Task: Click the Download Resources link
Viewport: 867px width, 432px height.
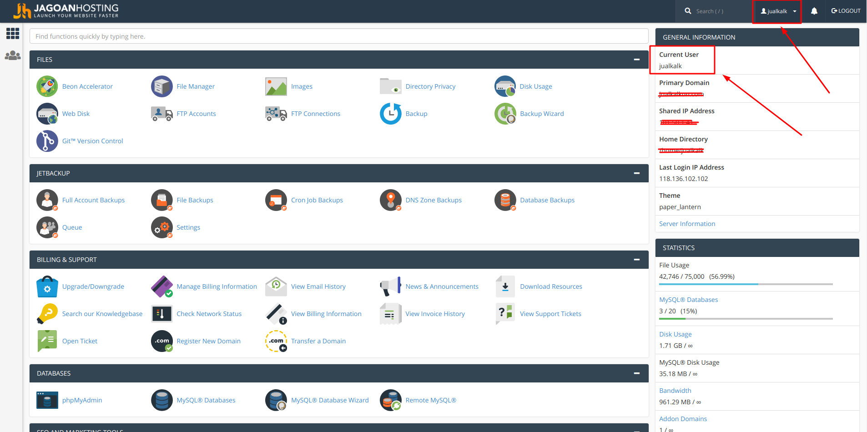Action: (x=551, y=286)
